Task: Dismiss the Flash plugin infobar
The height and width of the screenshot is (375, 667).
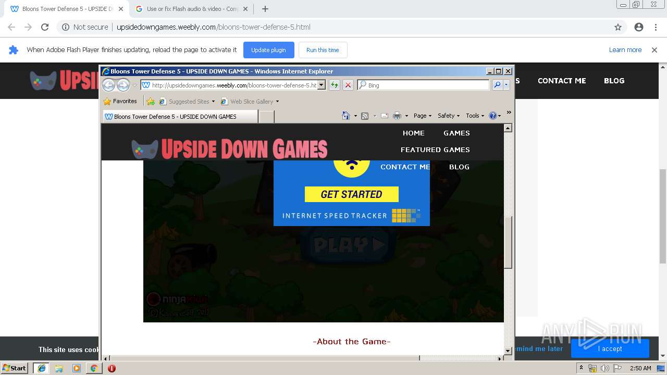Action: coord(654,50)
